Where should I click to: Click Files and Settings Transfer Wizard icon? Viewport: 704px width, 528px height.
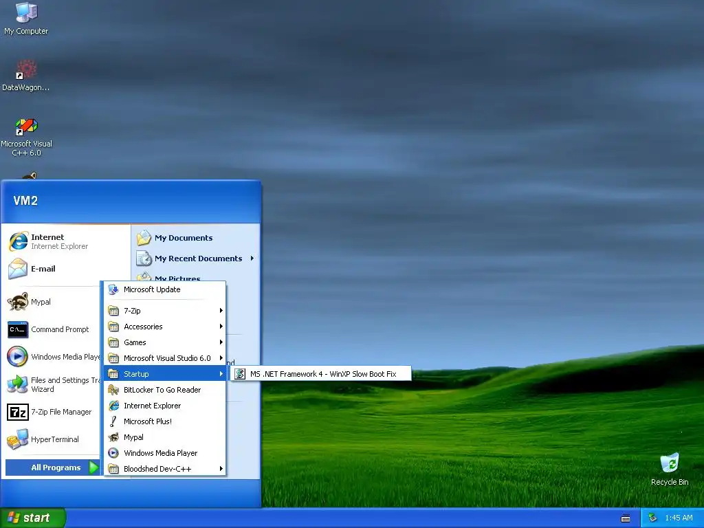tap(18, 384)
